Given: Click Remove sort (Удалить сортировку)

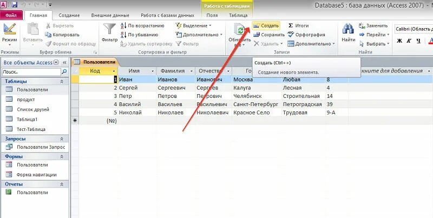Looking at the screenshot, I should 146,44.
